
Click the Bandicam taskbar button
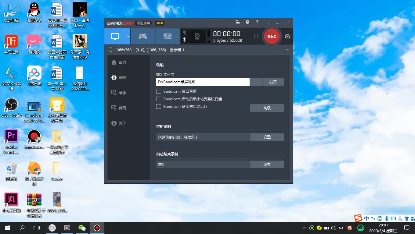coord(97,228)
